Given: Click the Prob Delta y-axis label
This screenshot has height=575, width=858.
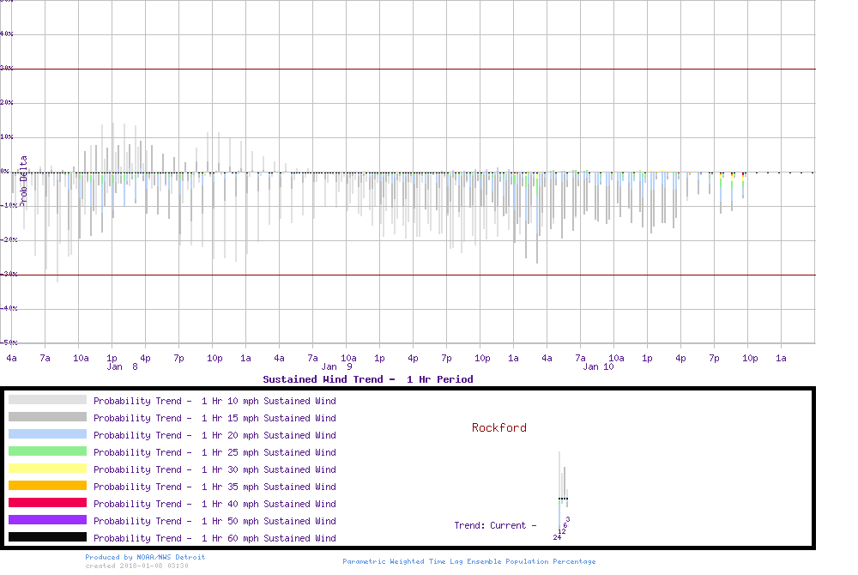Looking at the screenshot, I should 24,179.
